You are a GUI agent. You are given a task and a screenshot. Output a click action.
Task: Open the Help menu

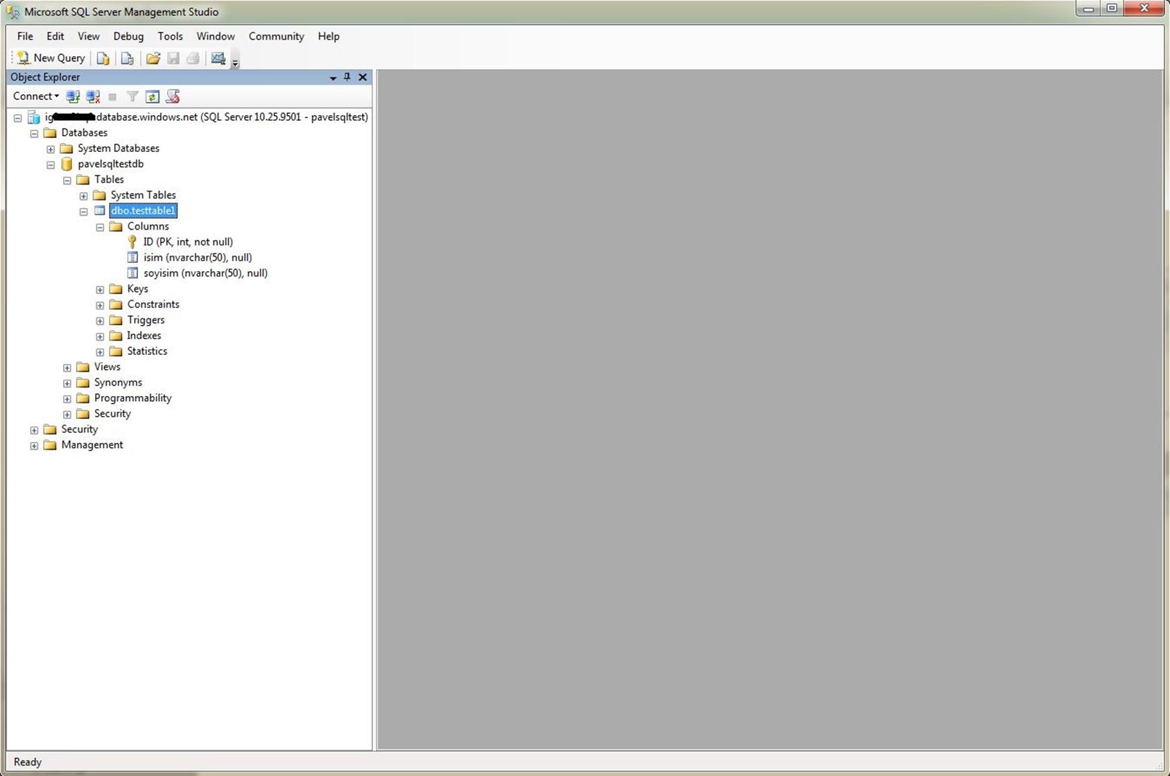(329, 36)
